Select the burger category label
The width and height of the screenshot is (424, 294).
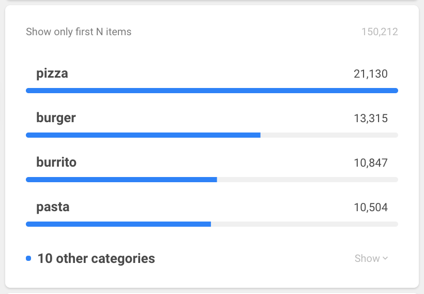tap(56, 117)
